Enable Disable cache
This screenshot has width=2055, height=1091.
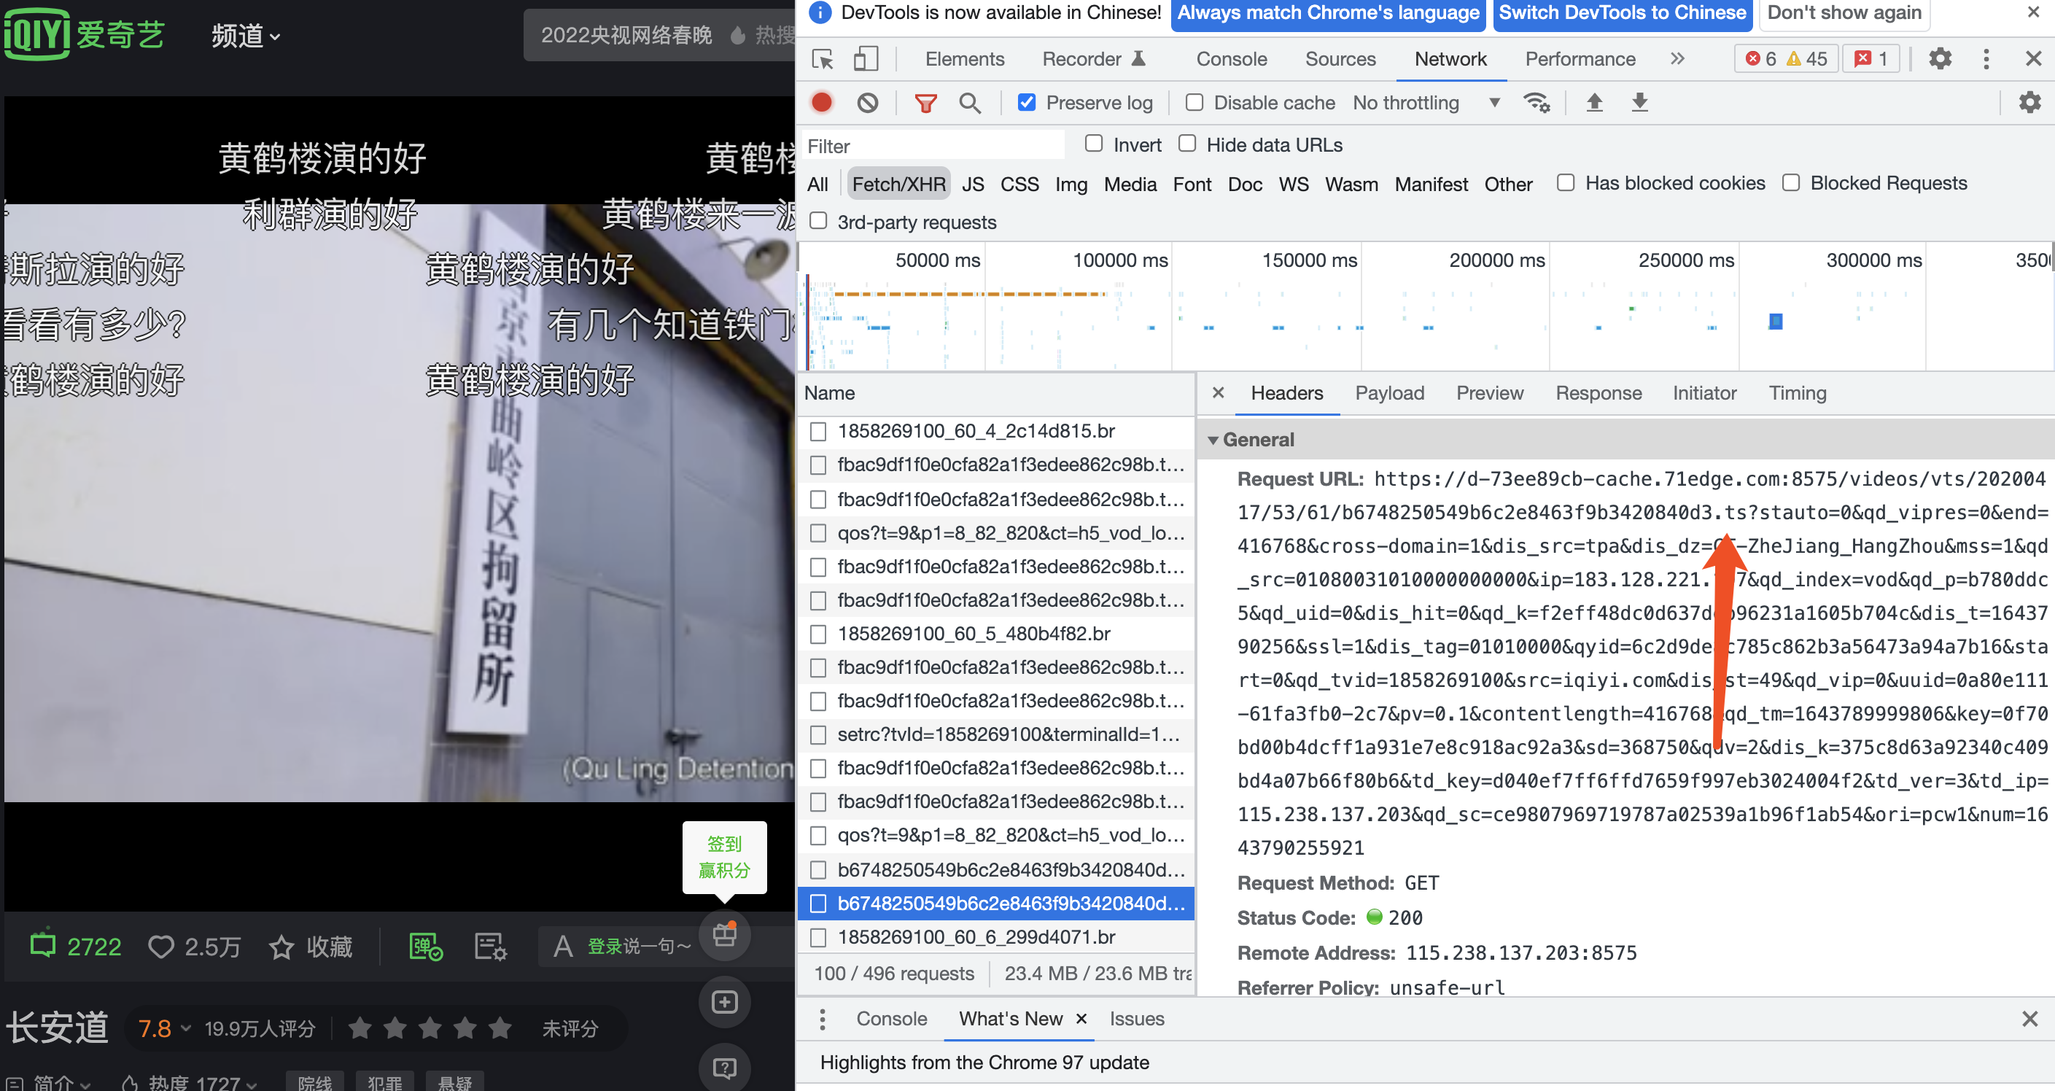click(1194, 102)
